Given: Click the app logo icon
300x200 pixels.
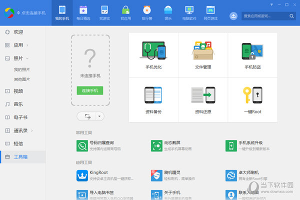Looking at the screenshot, I should coord(9,13).
